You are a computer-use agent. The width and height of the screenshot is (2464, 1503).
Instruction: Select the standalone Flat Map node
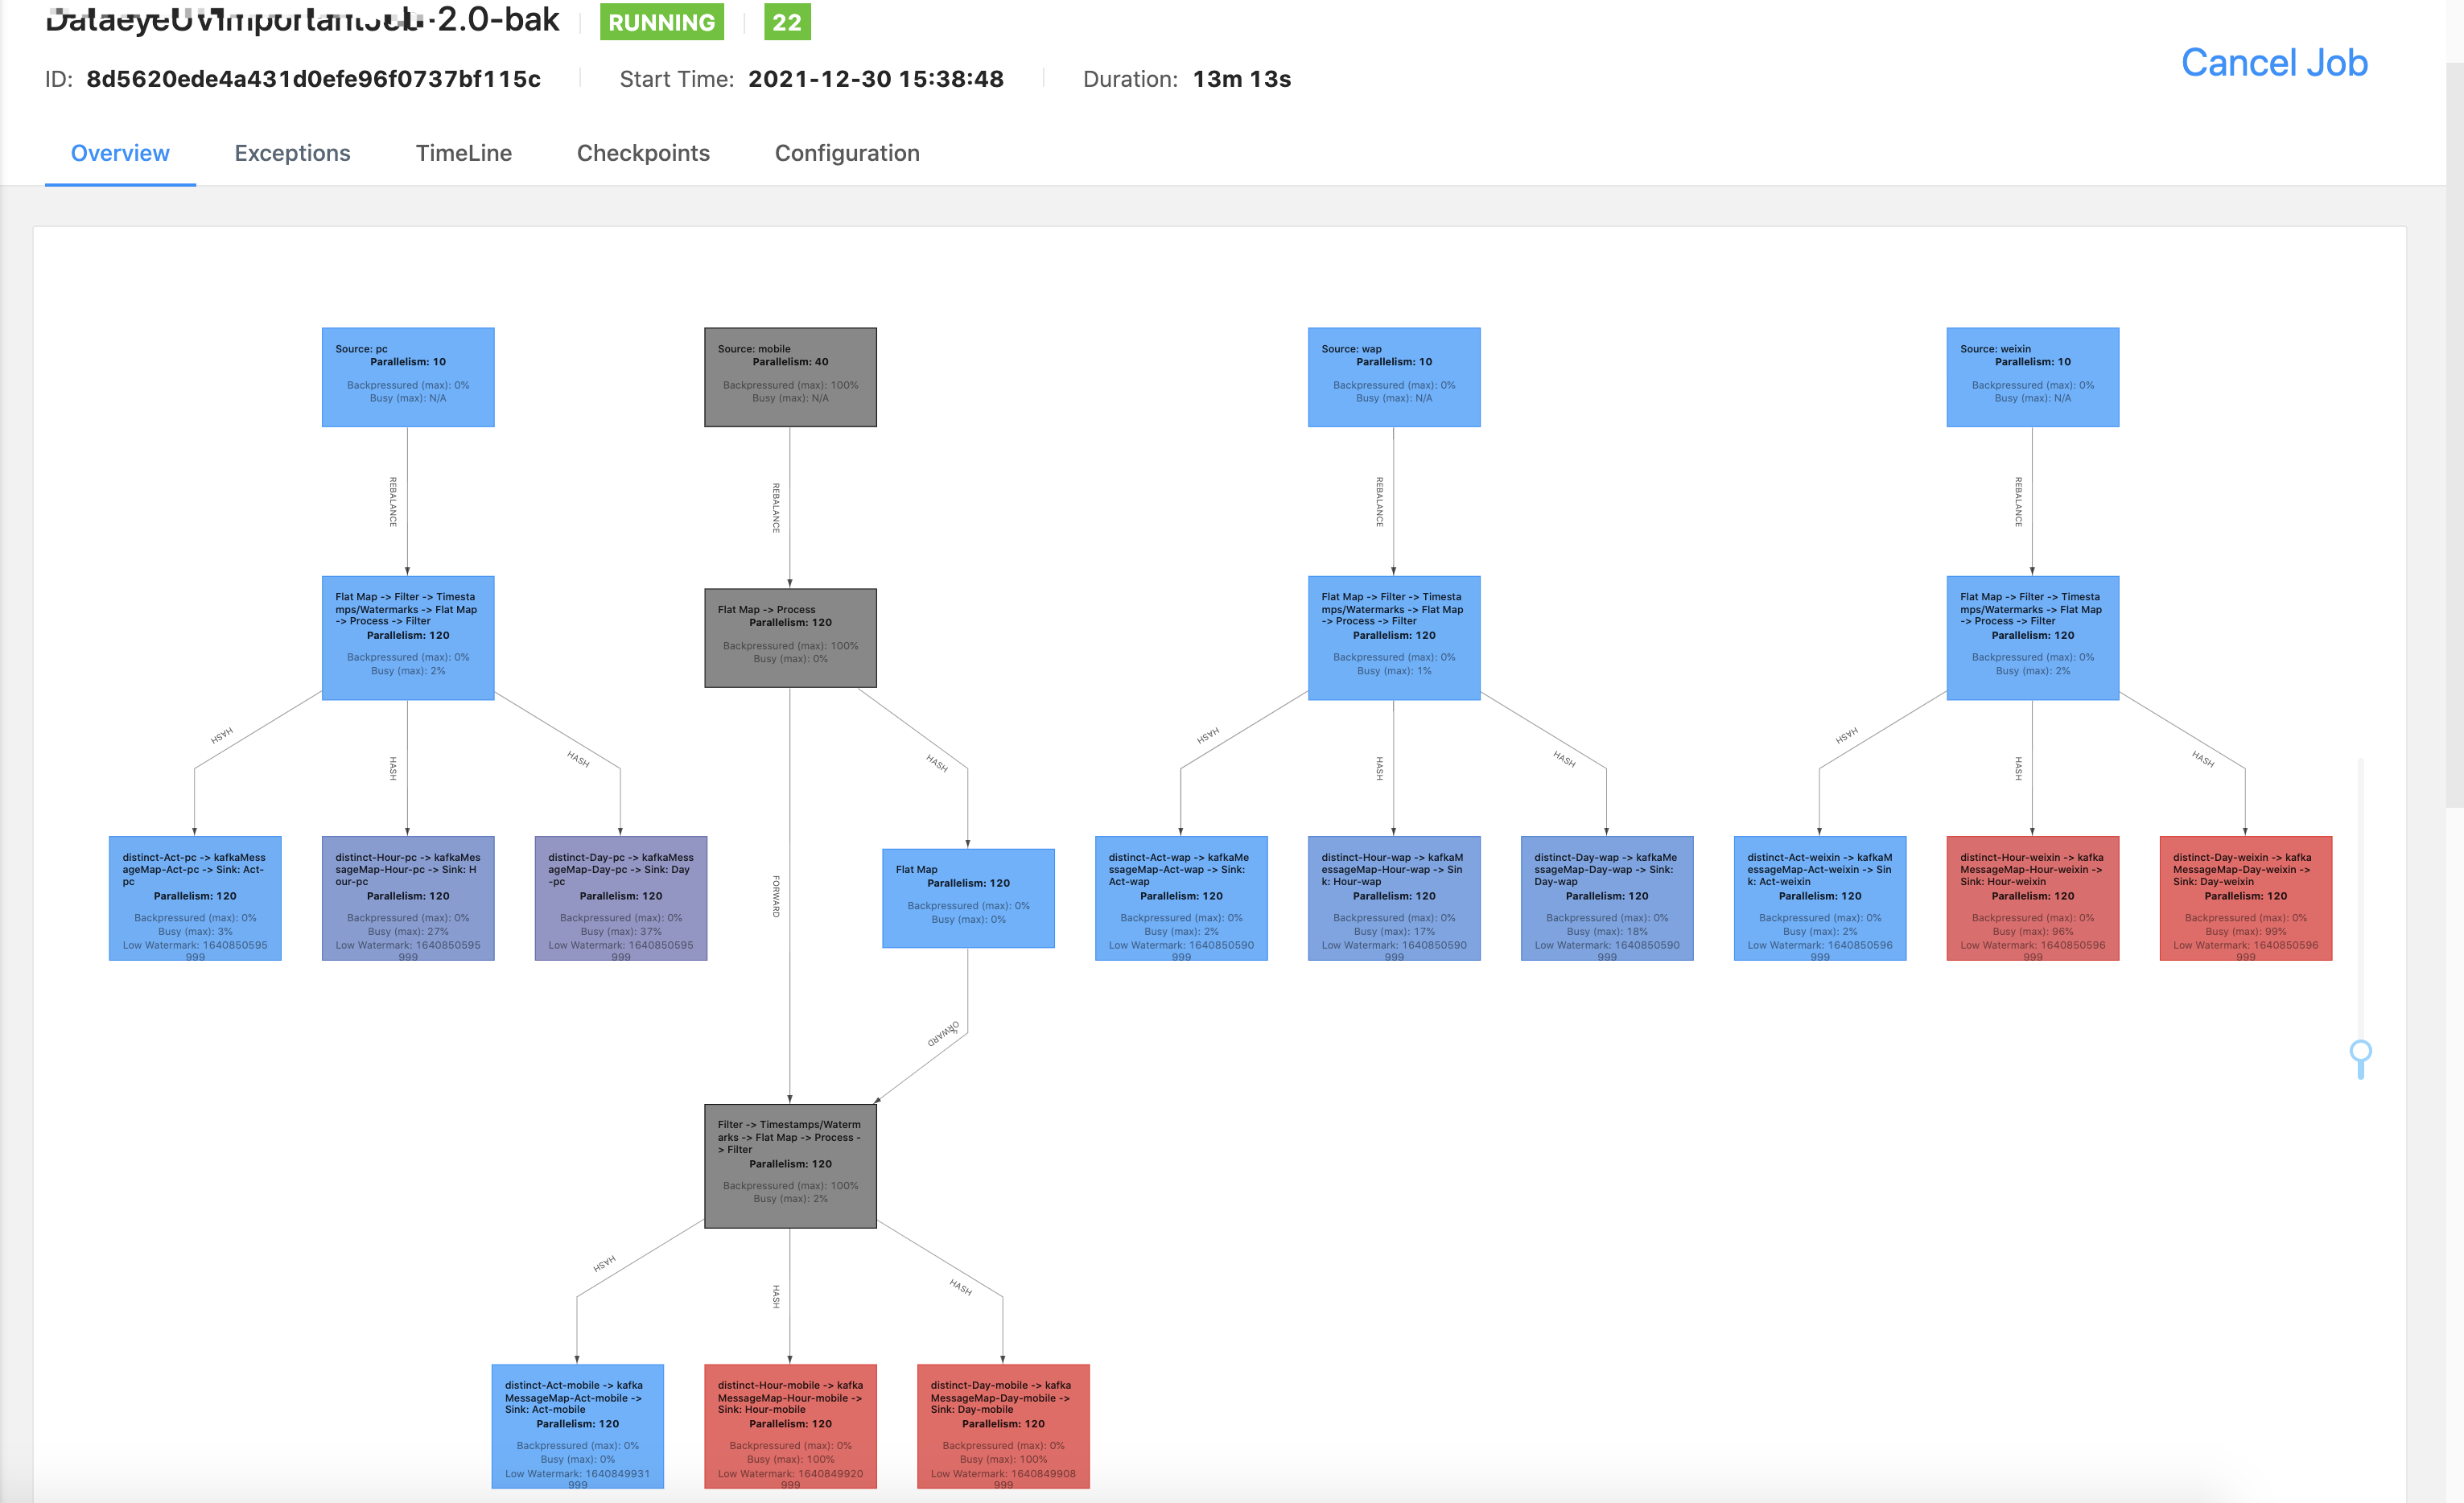967,897
